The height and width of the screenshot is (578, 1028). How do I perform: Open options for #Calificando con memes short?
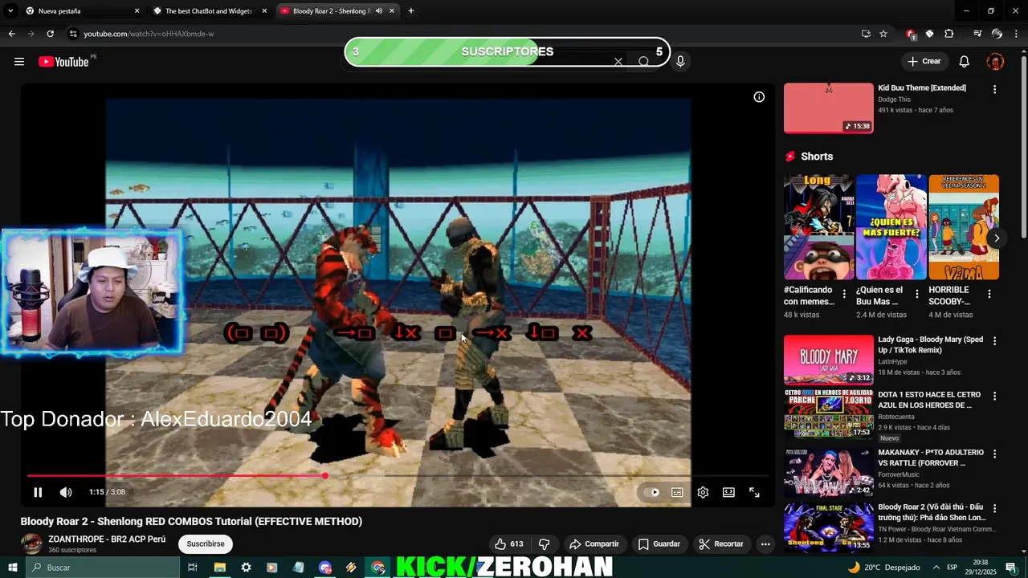coord(844,295)
